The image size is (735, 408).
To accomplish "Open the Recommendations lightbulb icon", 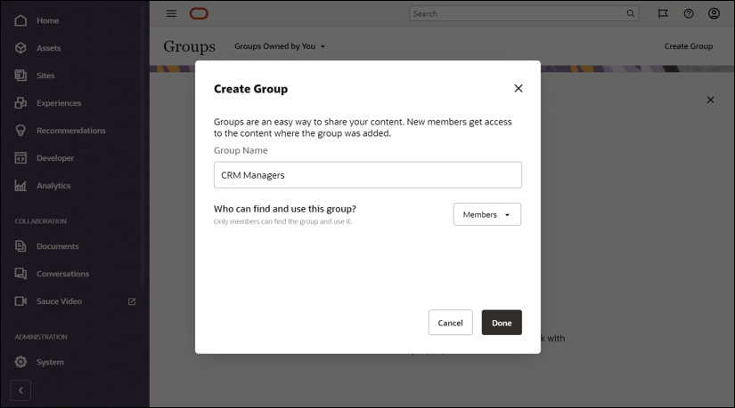I will (20, 131).
